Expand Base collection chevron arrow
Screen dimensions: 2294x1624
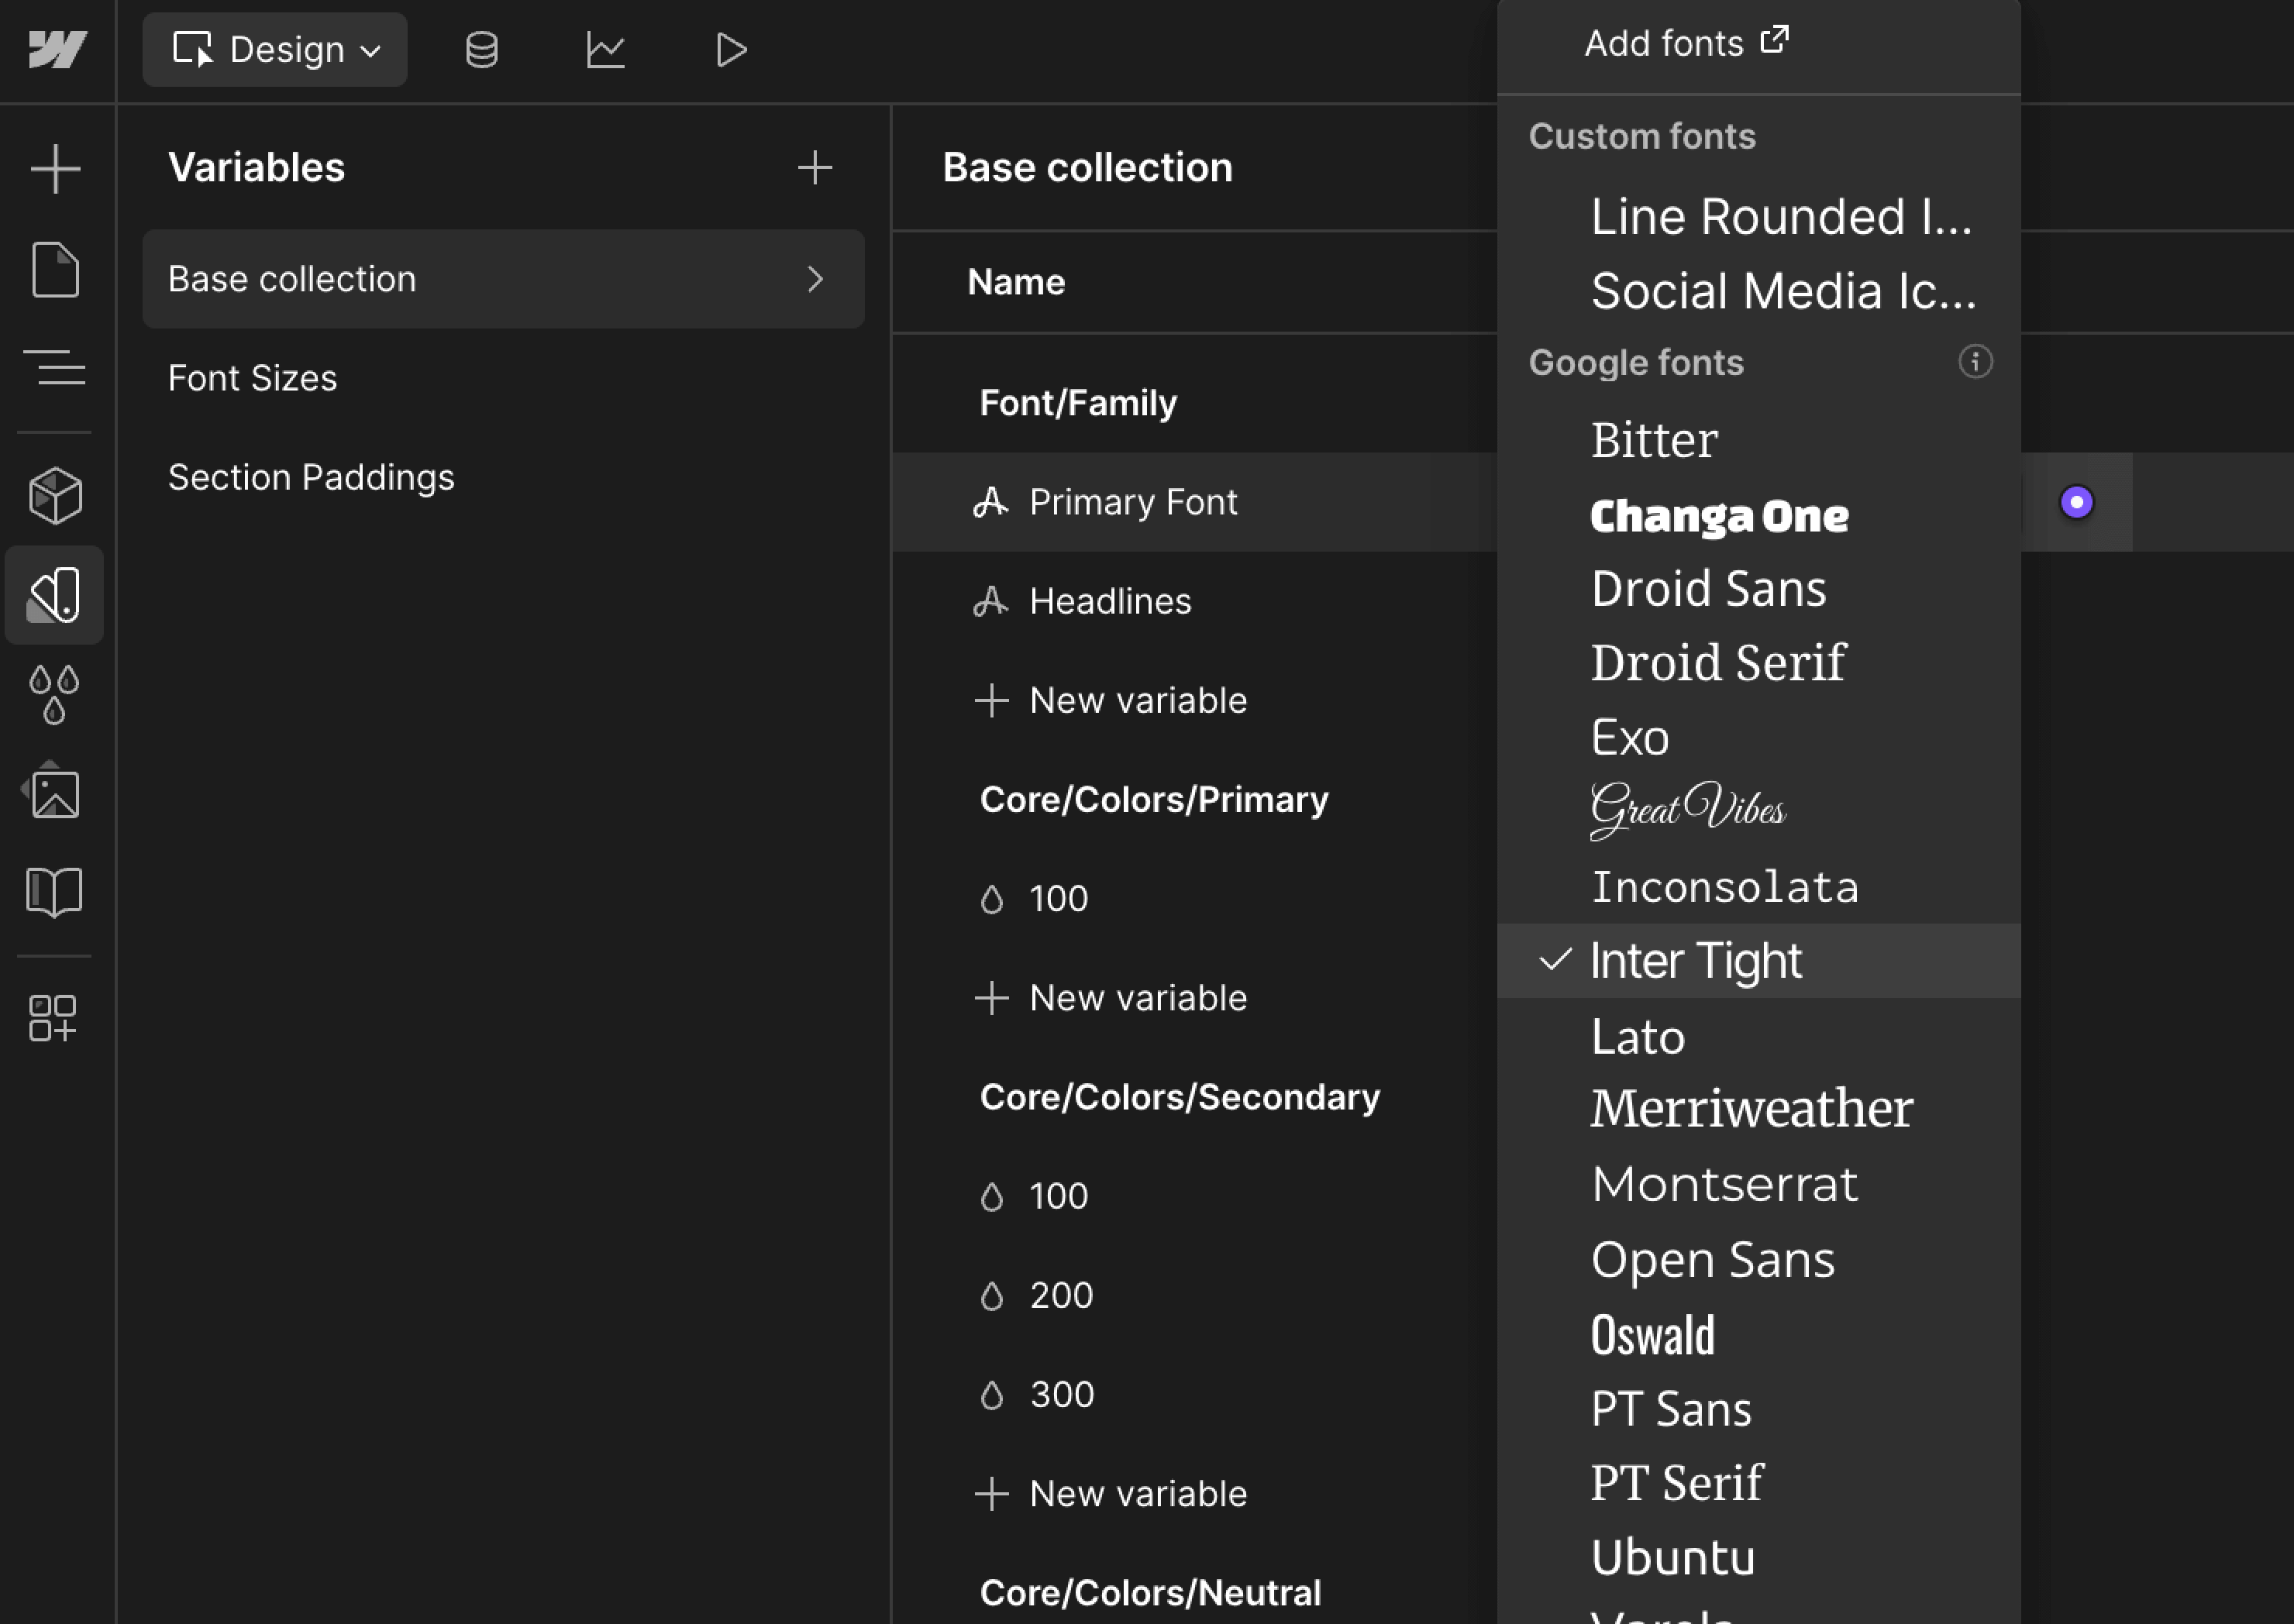(815, 279)
